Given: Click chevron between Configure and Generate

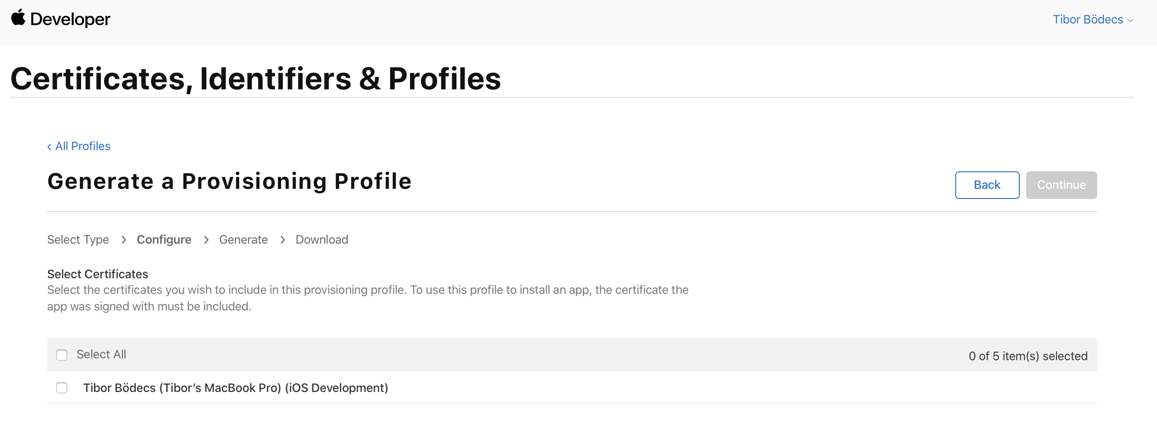Looking at the screenshot, I should coord(206,240).
